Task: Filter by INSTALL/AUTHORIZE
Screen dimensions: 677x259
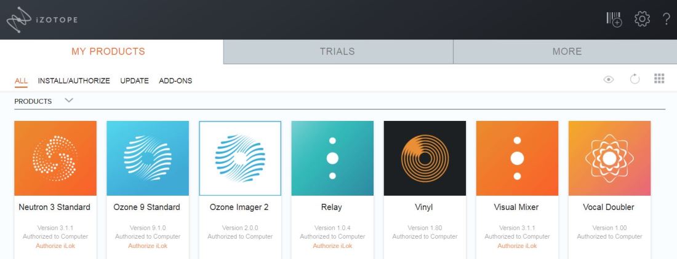Action: [74, 80]
